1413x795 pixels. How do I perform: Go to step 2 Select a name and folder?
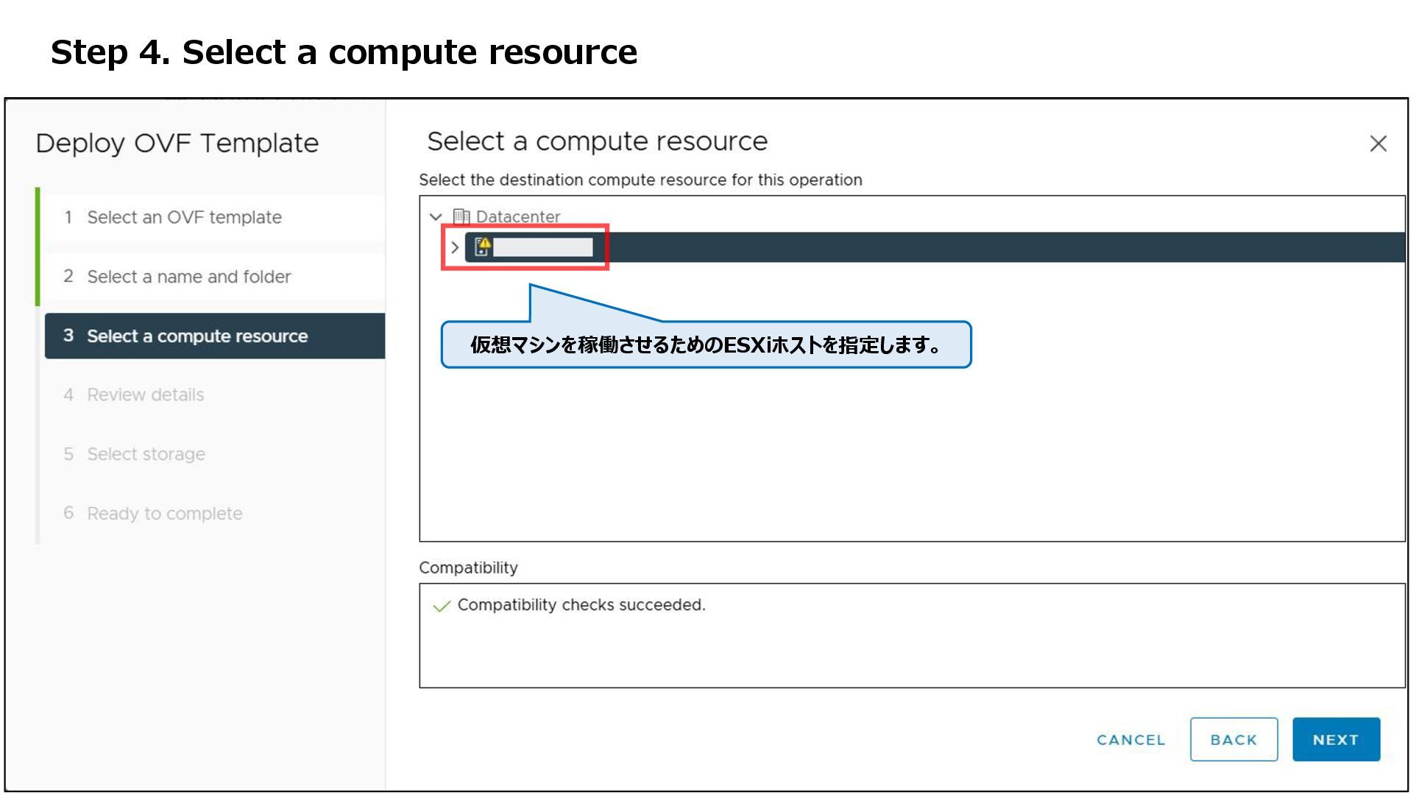[188, 277]
